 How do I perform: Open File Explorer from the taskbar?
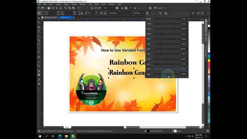pos(66,136)
